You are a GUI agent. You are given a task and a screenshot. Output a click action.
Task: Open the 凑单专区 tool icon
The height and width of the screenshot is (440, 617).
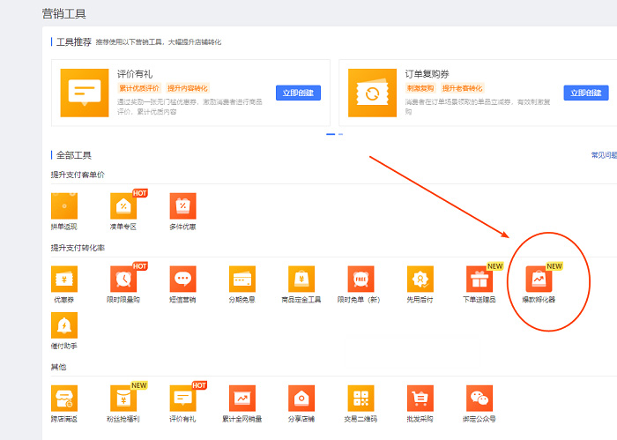(123, 206)
